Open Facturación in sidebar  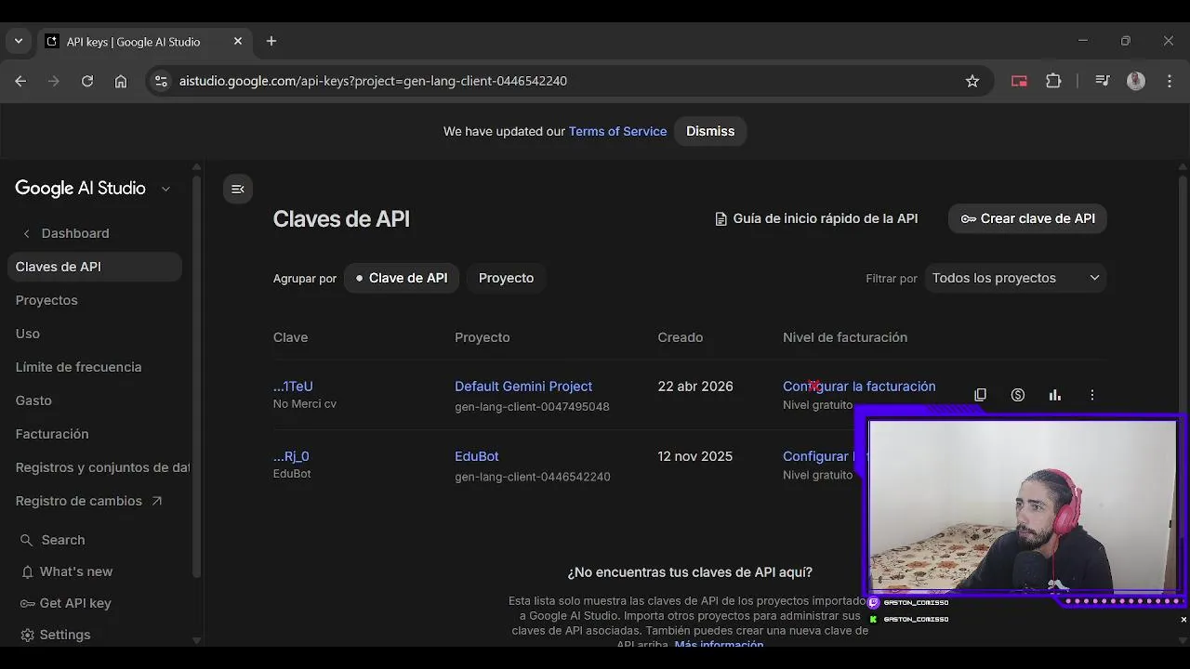[x=52, y=434]
